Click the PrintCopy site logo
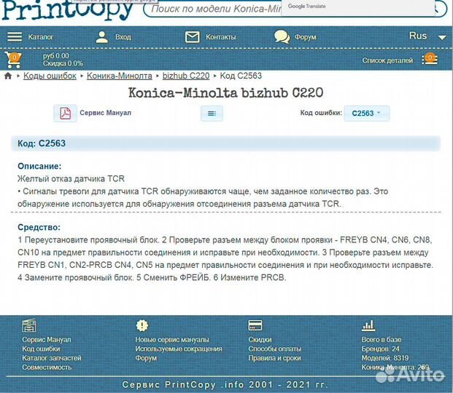Image resolution: width=453 pixels, height=393 pixels. click(x=67, y=10)
